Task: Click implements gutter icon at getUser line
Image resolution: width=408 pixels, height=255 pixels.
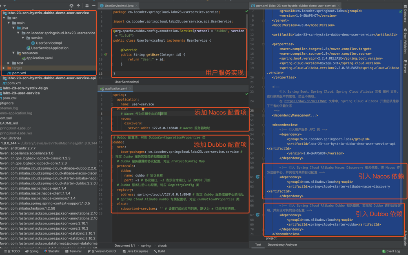Action: (105, 55)
